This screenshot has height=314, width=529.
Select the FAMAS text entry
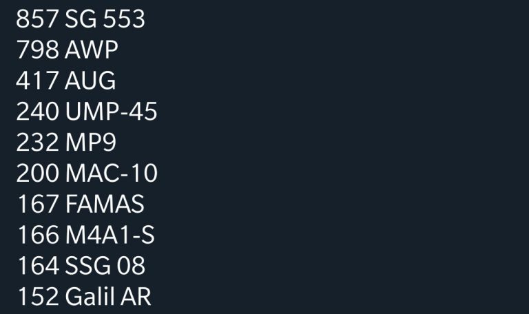tap(105, 205)
